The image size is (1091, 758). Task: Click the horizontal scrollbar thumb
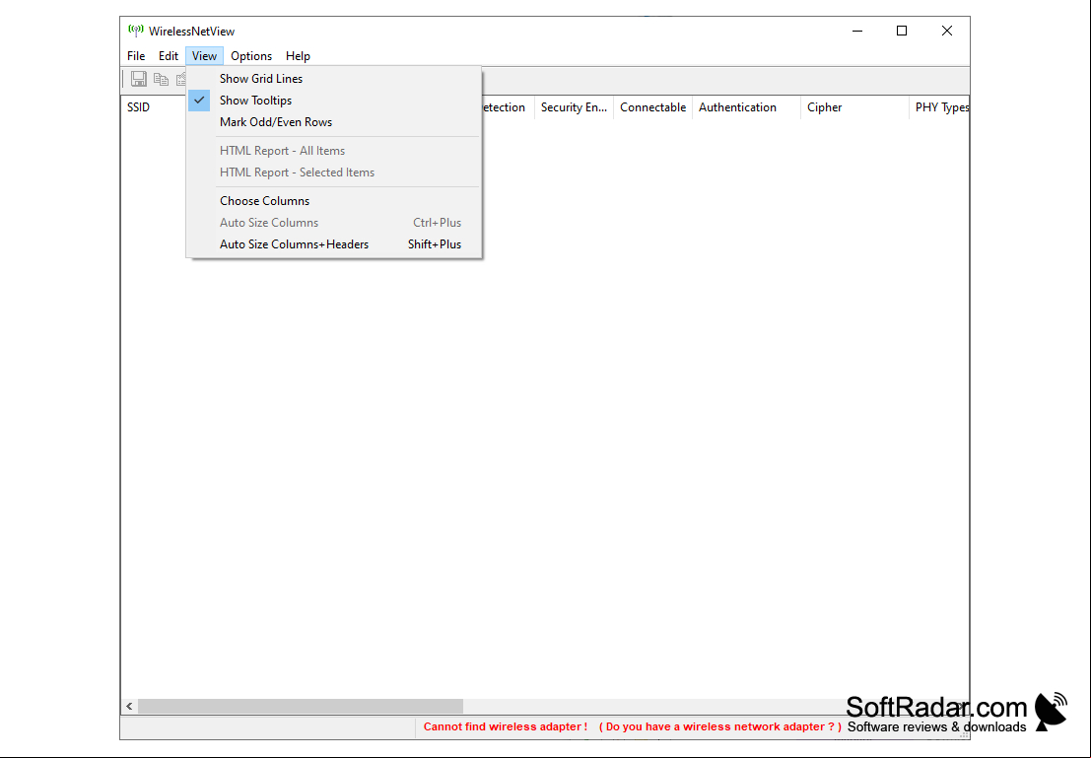(x=301, y=706)
